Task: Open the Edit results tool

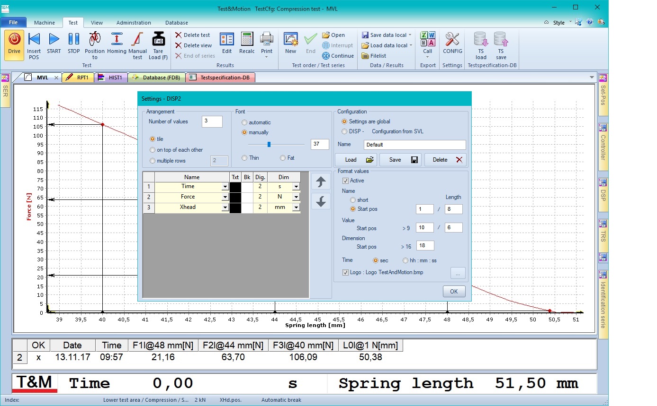Action: [227, 43]
